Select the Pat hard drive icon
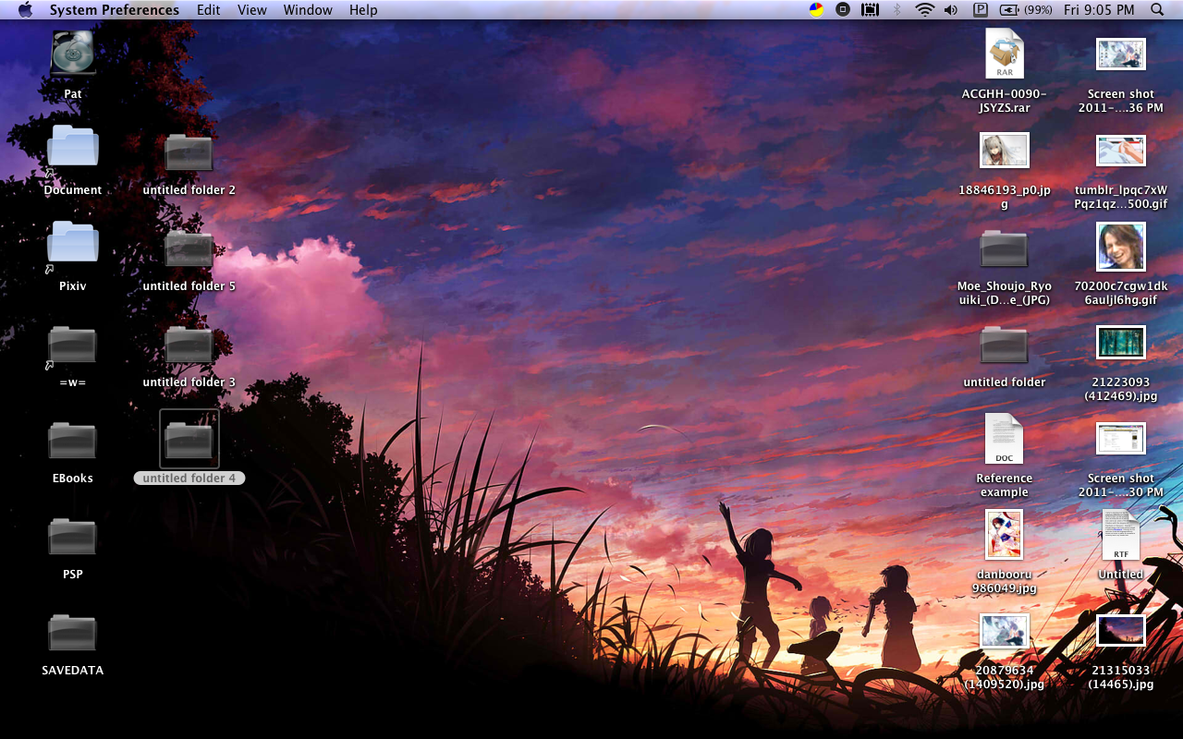The height and width of the screenshot is (739, 1183). (x=73, y=54)
